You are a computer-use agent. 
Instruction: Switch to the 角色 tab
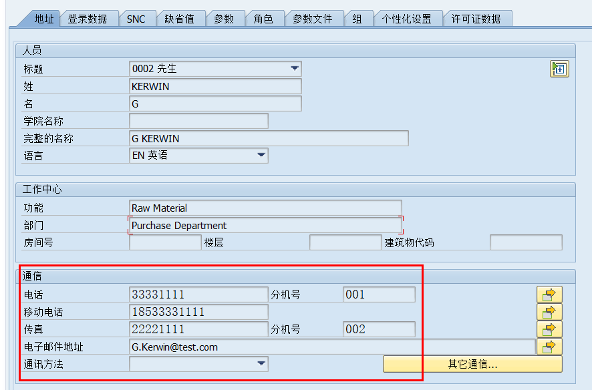tap(265, 19)
